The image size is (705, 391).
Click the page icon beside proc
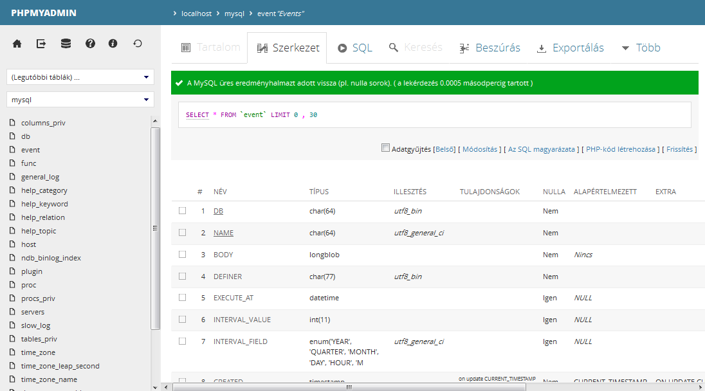click(x=13, y=284)
